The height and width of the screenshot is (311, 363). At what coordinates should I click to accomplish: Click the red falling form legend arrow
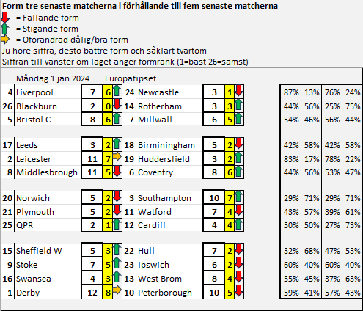coord(5,18)
